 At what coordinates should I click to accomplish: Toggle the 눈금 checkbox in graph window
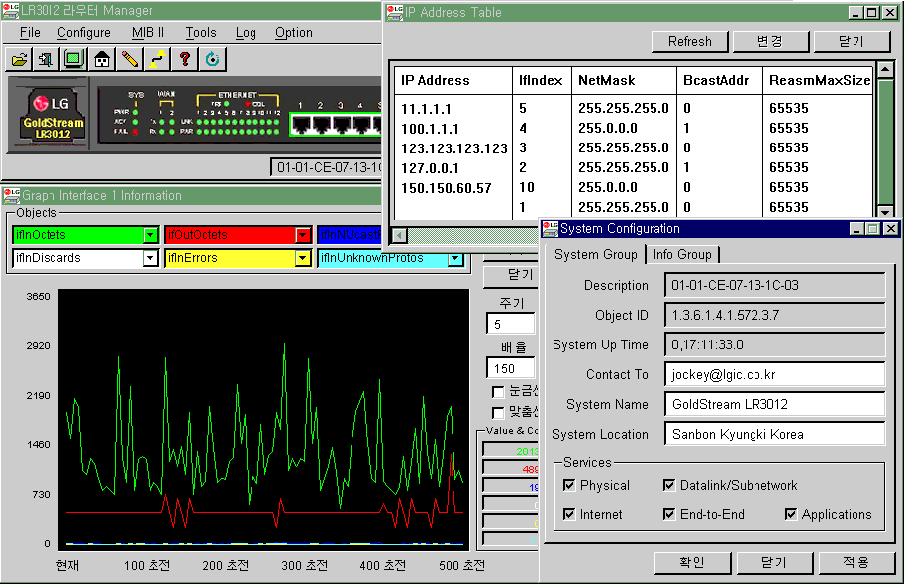point(498,392)
